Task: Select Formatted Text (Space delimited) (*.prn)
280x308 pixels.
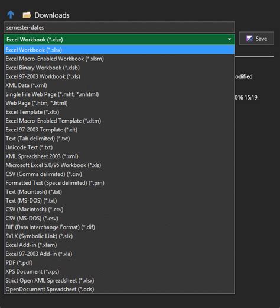Action: 119,183
